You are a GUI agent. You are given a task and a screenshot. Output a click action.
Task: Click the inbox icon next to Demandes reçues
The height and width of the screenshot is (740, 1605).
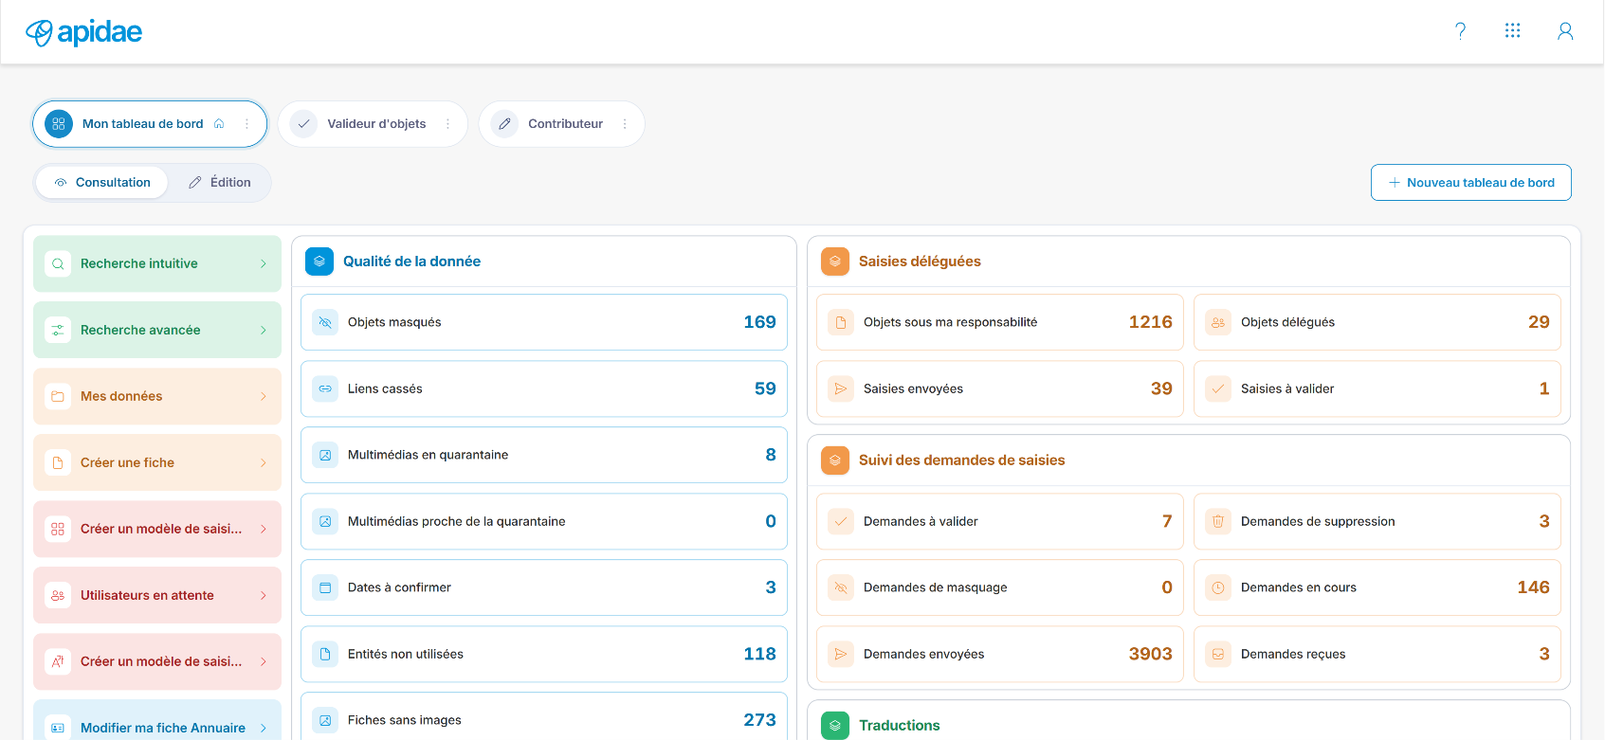pyautogui.click(x=1218, y=654)
